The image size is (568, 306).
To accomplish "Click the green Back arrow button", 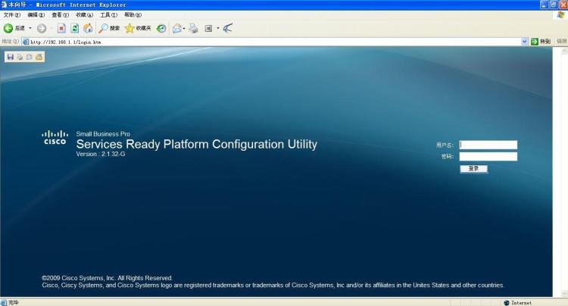I will (8, 28).
